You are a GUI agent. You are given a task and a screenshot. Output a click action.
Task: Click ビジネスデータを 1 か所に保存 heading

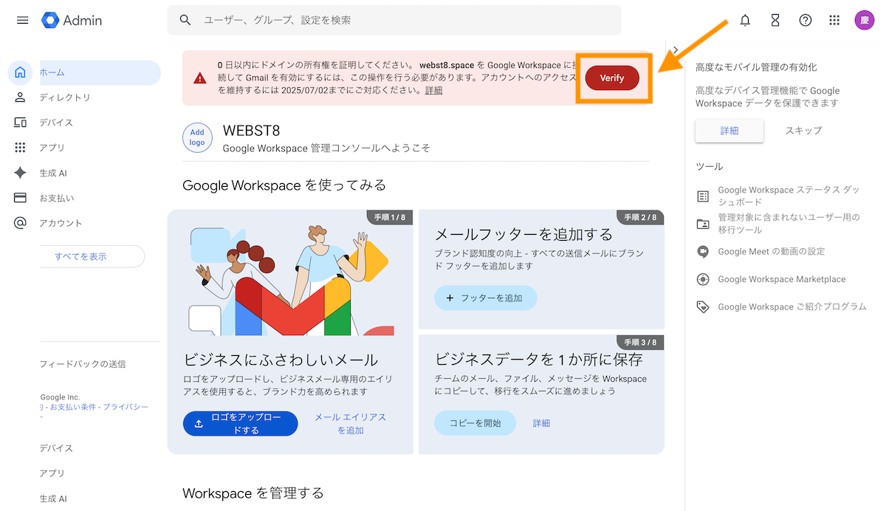[x=538, y=360]
